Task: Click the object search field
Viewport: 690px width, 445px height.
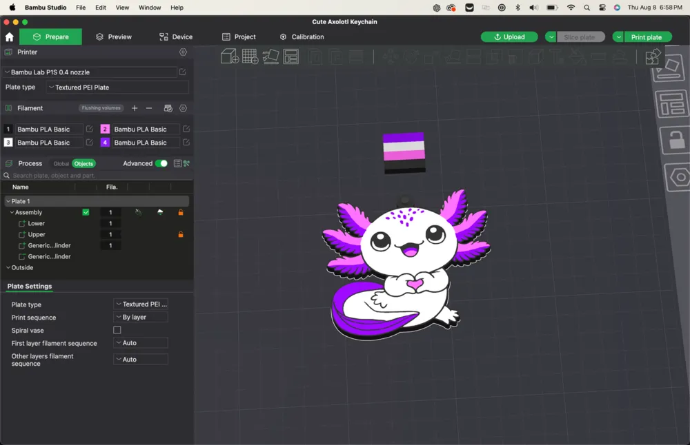Action: click(x=97, y=175)
